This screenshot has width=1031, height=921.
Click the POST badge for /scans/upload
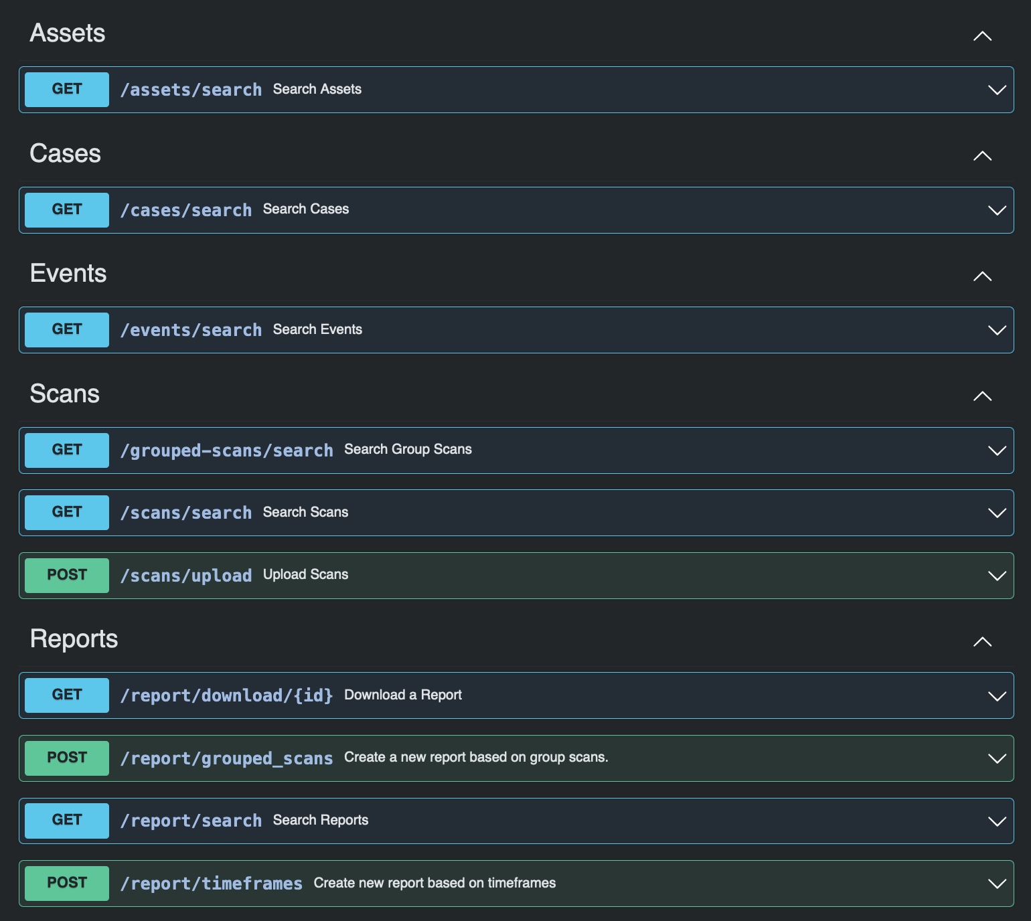(x=67, y=575)
